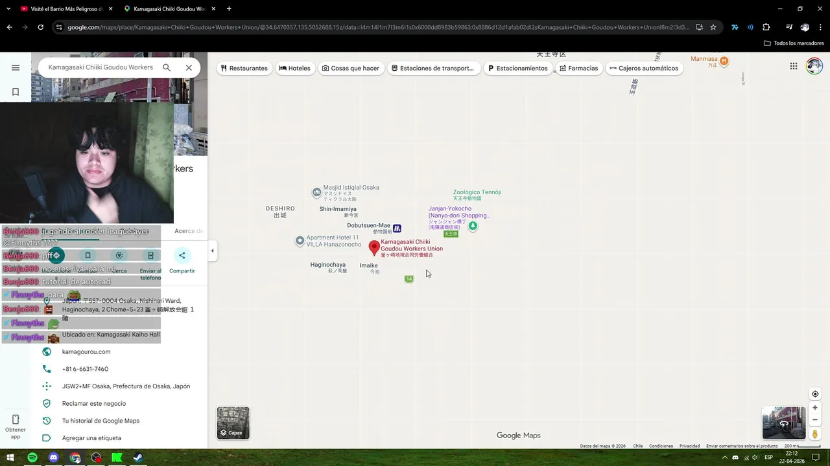Center map on your location

815,394
